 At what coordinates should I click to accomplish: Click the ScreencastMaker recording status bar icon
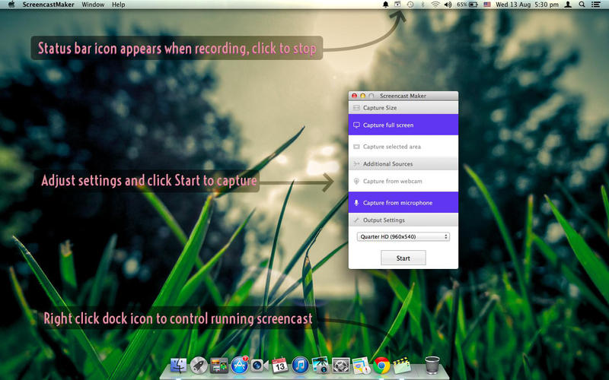pyautogui.click(x=397, y=5)
